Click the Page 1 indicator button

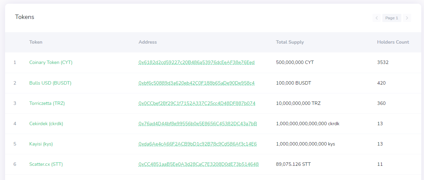pos(392,18)
